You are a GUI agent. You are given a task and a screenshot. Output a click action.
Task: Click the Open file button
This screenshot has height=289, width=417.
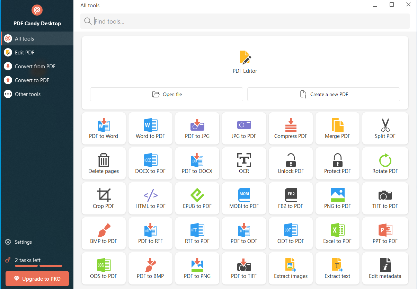click(x=167, y=94)
